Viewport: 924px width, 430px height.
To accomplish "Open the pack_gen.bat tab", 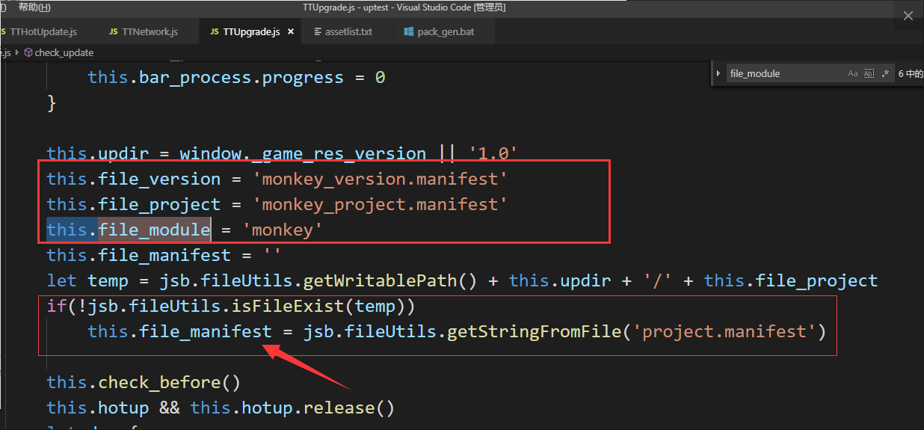I will point(446,32).
